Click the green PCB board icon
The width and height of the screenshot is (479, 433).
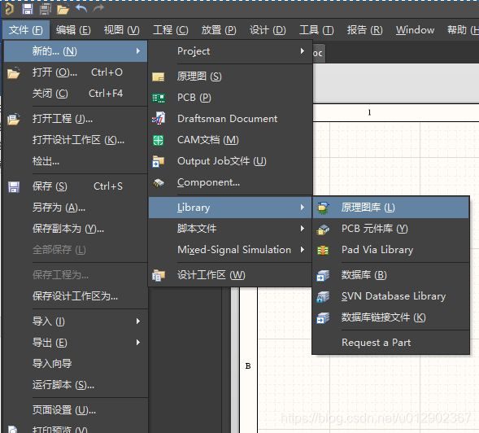(x=159, y=98)
